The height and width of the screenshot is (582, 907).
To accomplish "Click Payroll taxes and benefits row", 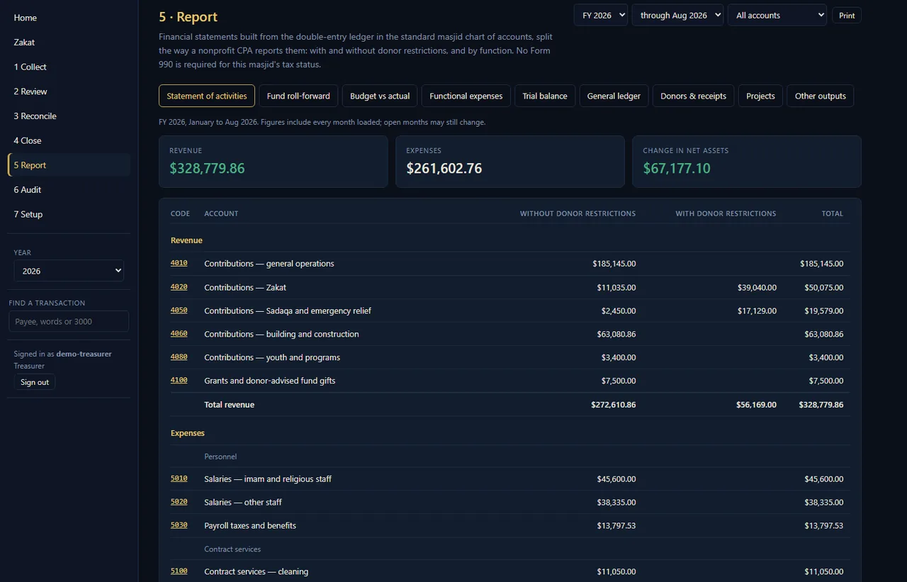I will pyautogui.click(x=510, y=525).
